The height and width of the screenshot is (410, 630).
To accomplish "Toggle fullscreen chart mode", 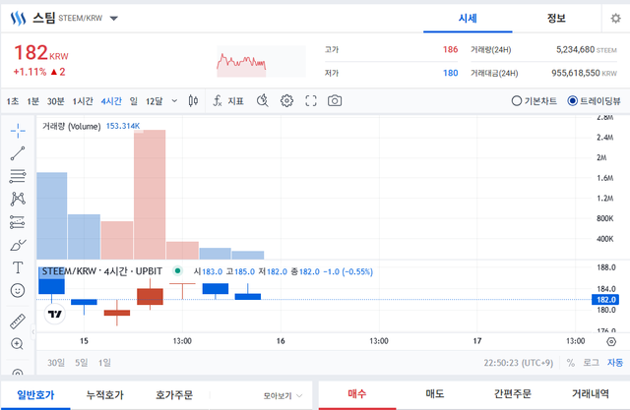I will pyautogui.click(x=311, y=100).
